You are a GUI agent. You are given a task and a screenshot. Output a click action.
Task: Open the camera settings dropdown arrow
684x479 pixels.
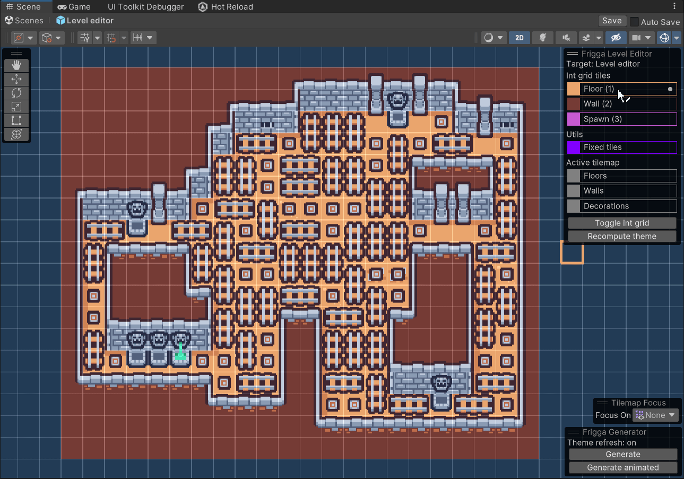click(648, 38)
